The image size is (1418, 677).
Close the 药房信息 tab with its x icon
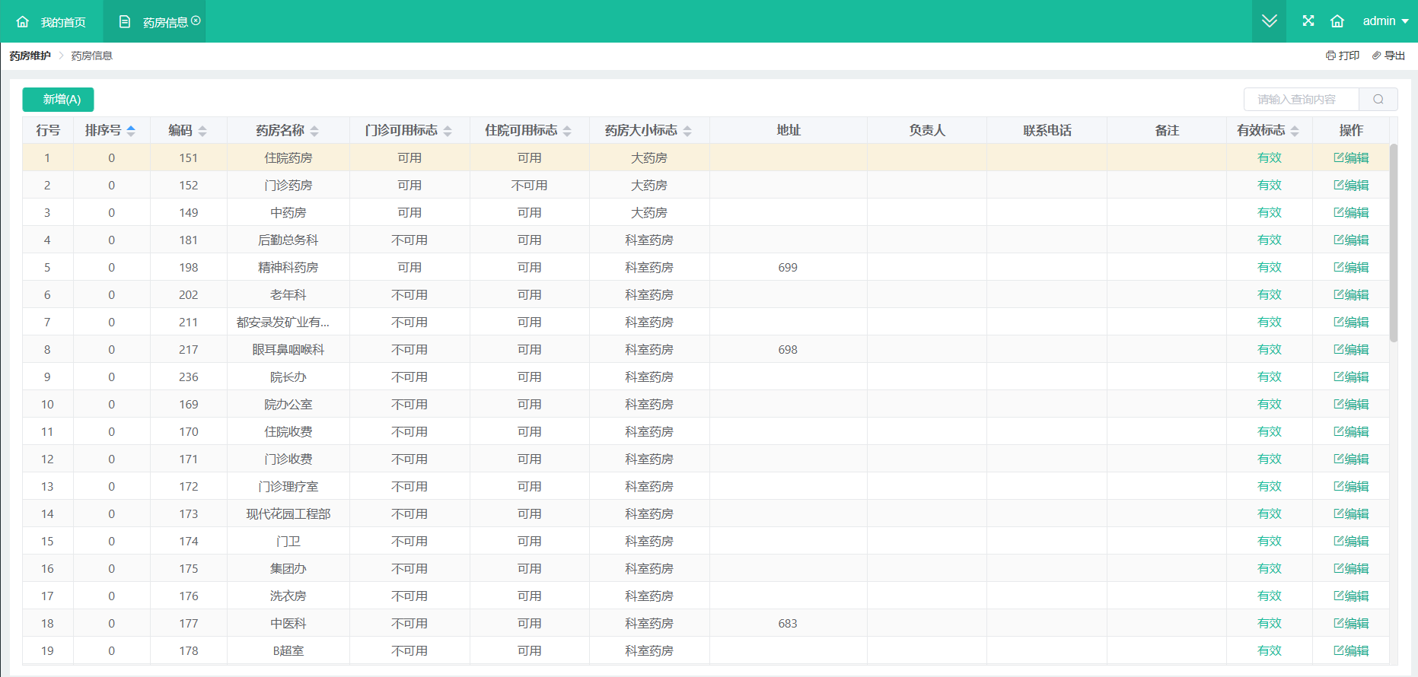(196, 21)
